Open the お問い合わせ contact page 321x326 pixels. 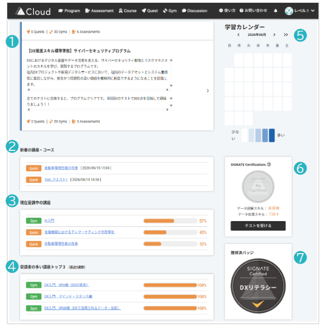(x=253, y=11)
